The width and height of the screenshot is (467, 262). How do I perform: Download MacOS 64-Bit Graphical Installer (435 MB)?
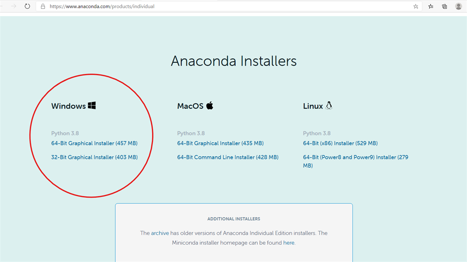[x=220, y=143]
